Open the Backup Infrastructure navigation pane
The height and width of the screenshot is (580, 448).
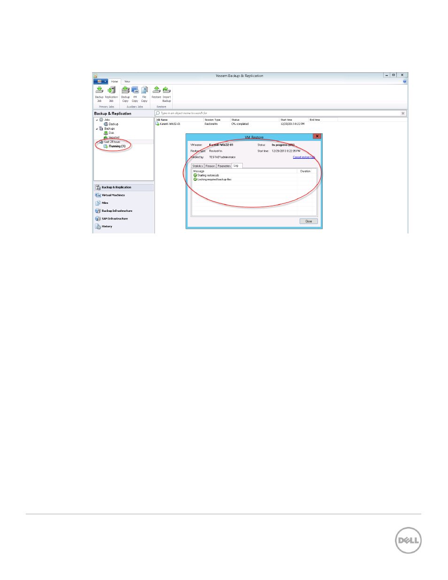124,211
